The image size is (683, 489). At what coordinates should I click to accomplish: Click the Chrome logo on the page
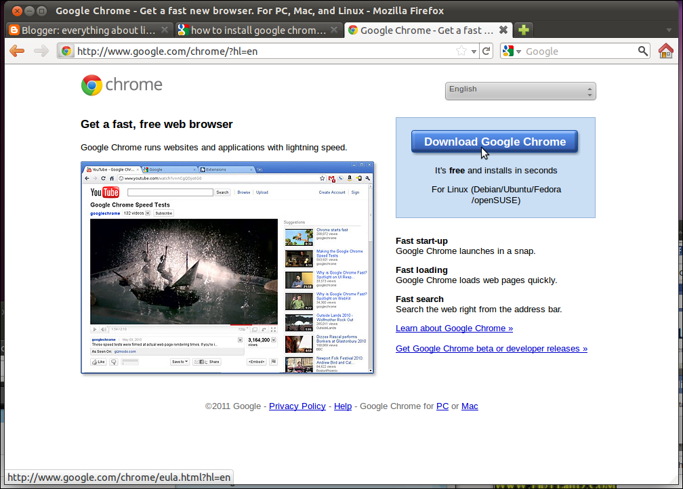coord(121,85)
